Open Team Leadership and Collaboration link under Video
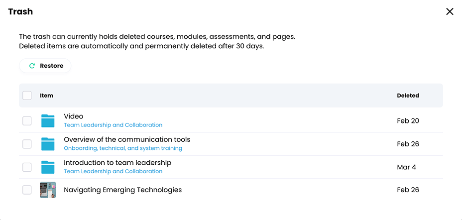The width and height of the screenshot is (462, 220). [113, 125]
